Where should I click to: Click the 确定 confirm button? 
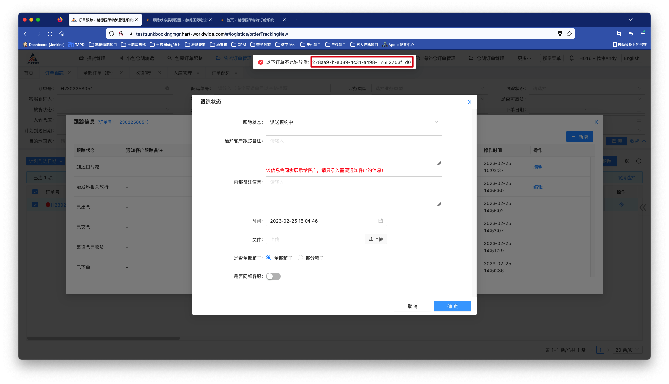click(452, 306)
